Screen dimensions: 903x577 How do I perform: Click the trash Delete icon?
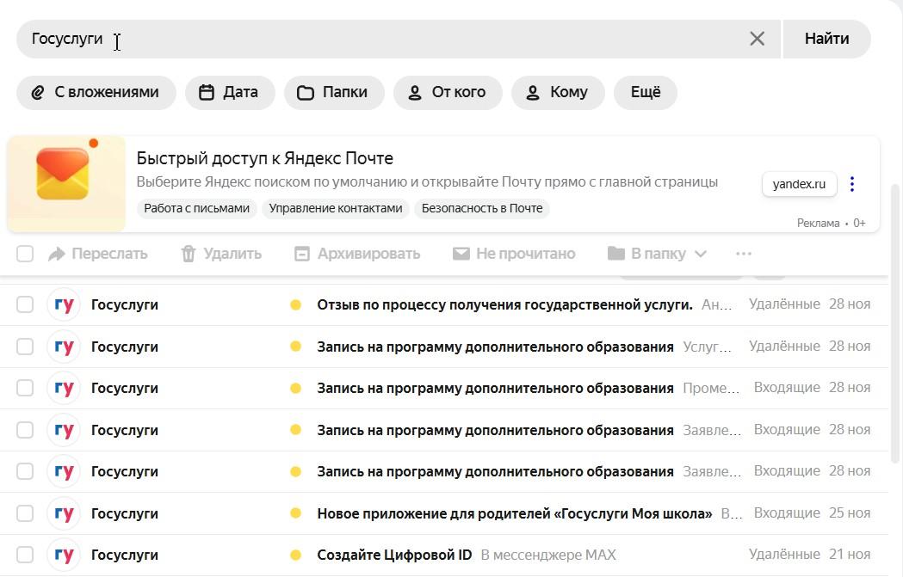click(x=189, y=254)
